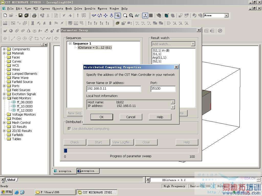
Task: Click the Port input field
Action: [x=163, y=89]
